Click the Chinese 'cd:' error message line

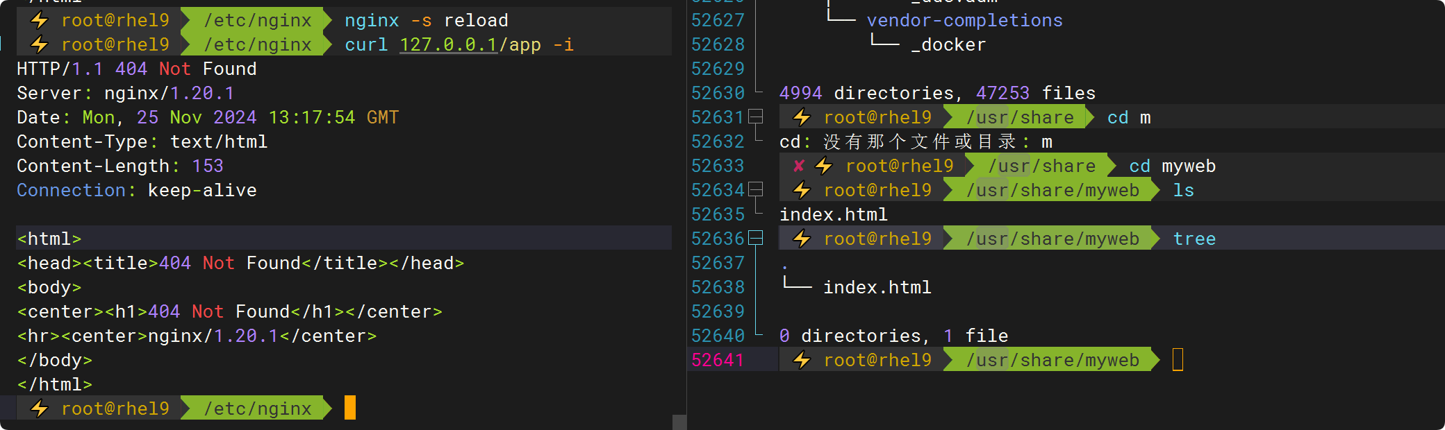916,141
